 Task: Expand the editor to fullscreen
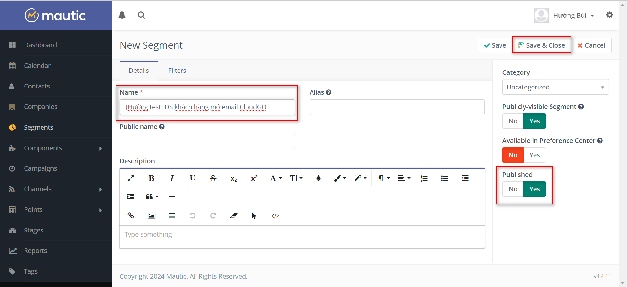coord(131,178)
